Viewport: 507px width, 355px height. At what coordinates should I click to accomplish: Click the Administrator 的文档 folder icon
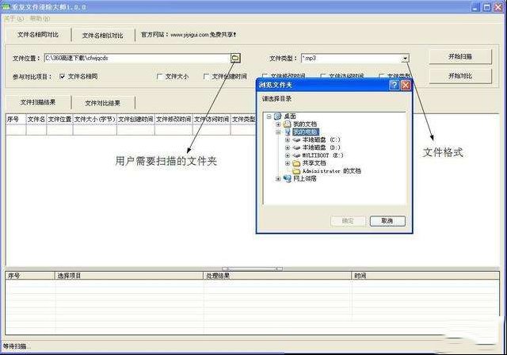coord(296,170)
